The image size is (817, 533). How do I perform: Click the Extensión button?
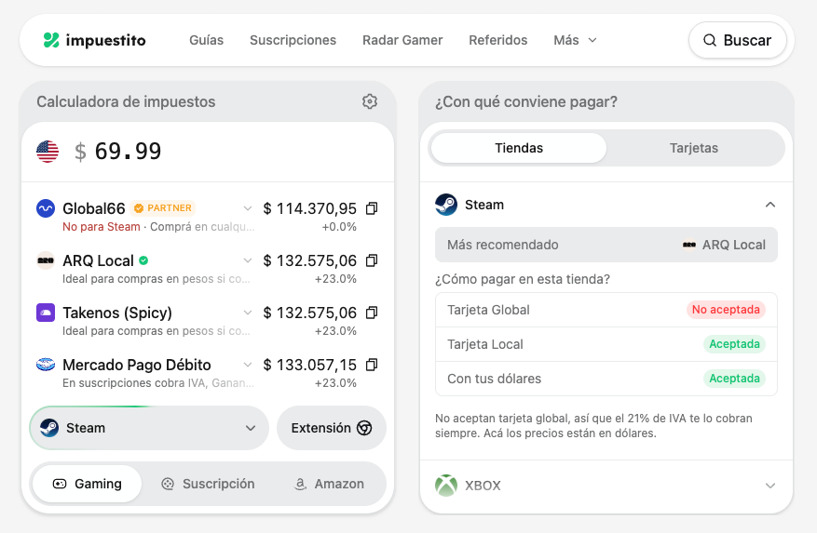pyautogui.click(x=332, y=428)
